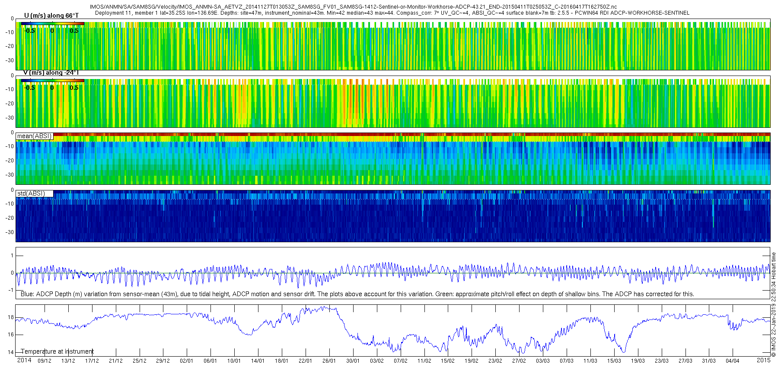Click the 2015 year label on time axis

[763, 360]
